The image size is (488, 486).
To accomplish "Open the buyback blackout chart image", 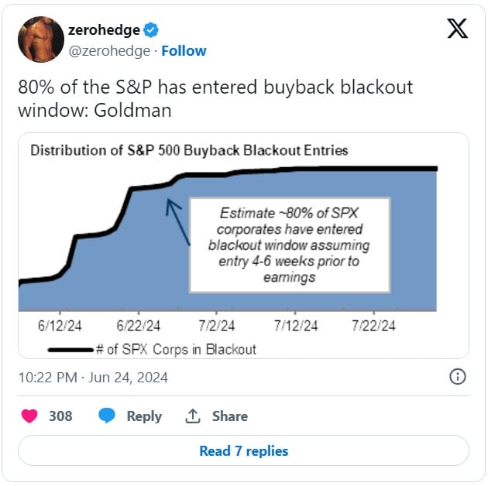I will [x=244, y=245].
